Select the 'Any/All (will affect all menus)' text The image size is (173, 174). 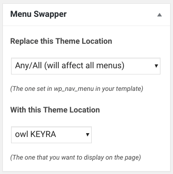click(x=70, y=66)
